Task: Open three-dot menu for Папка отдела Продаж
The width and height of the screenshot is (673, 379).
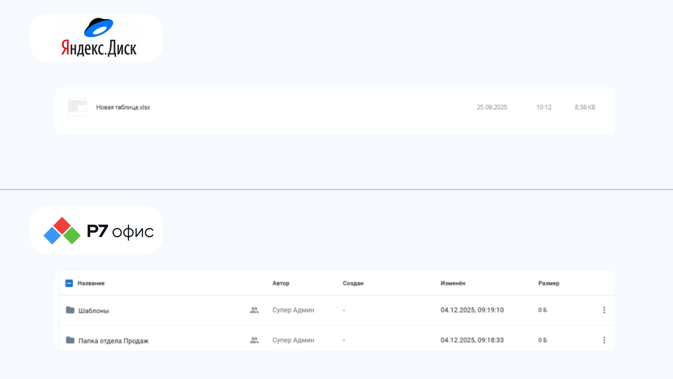Action: pyautogui.click(x=604, y=340)
